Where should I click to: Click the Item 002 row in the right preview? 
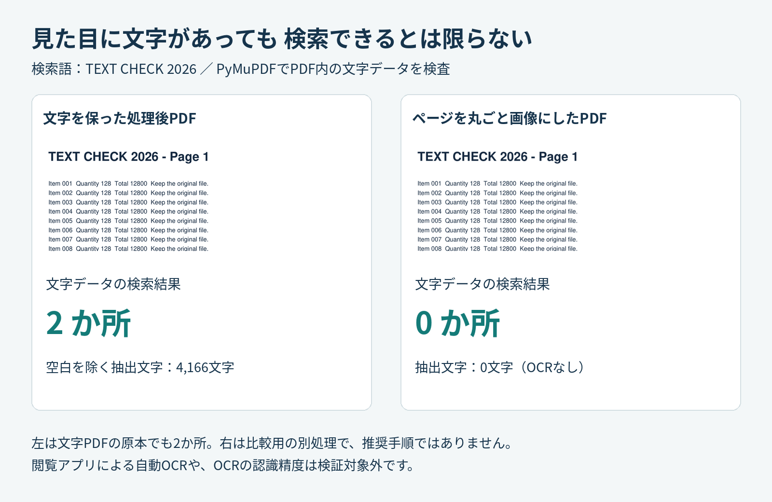[x=497, y=193]
